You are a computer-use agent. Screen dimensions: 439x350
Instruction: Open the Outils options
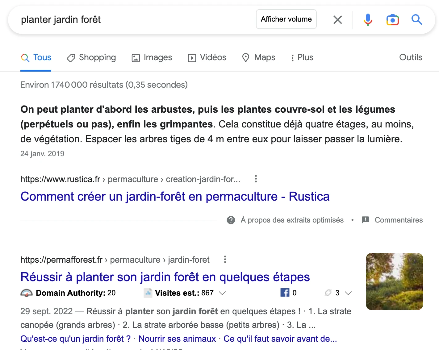pos(411,57)
